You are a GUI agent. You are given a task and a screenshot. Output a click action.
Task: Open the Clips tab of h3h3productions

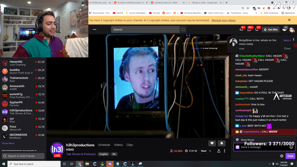[129, 145]
